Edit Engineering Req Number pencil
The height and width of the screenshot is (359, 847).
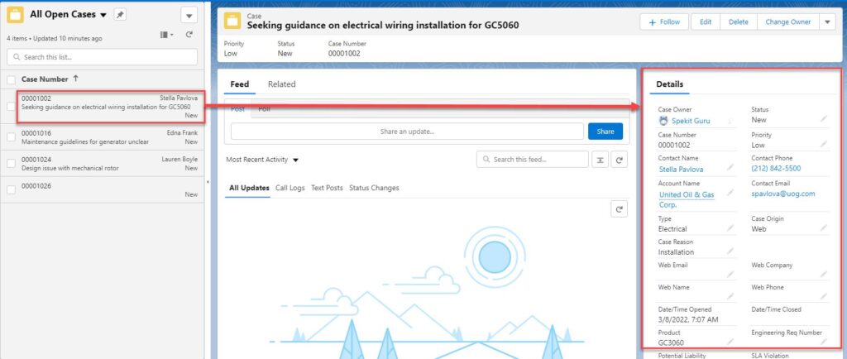823,342
